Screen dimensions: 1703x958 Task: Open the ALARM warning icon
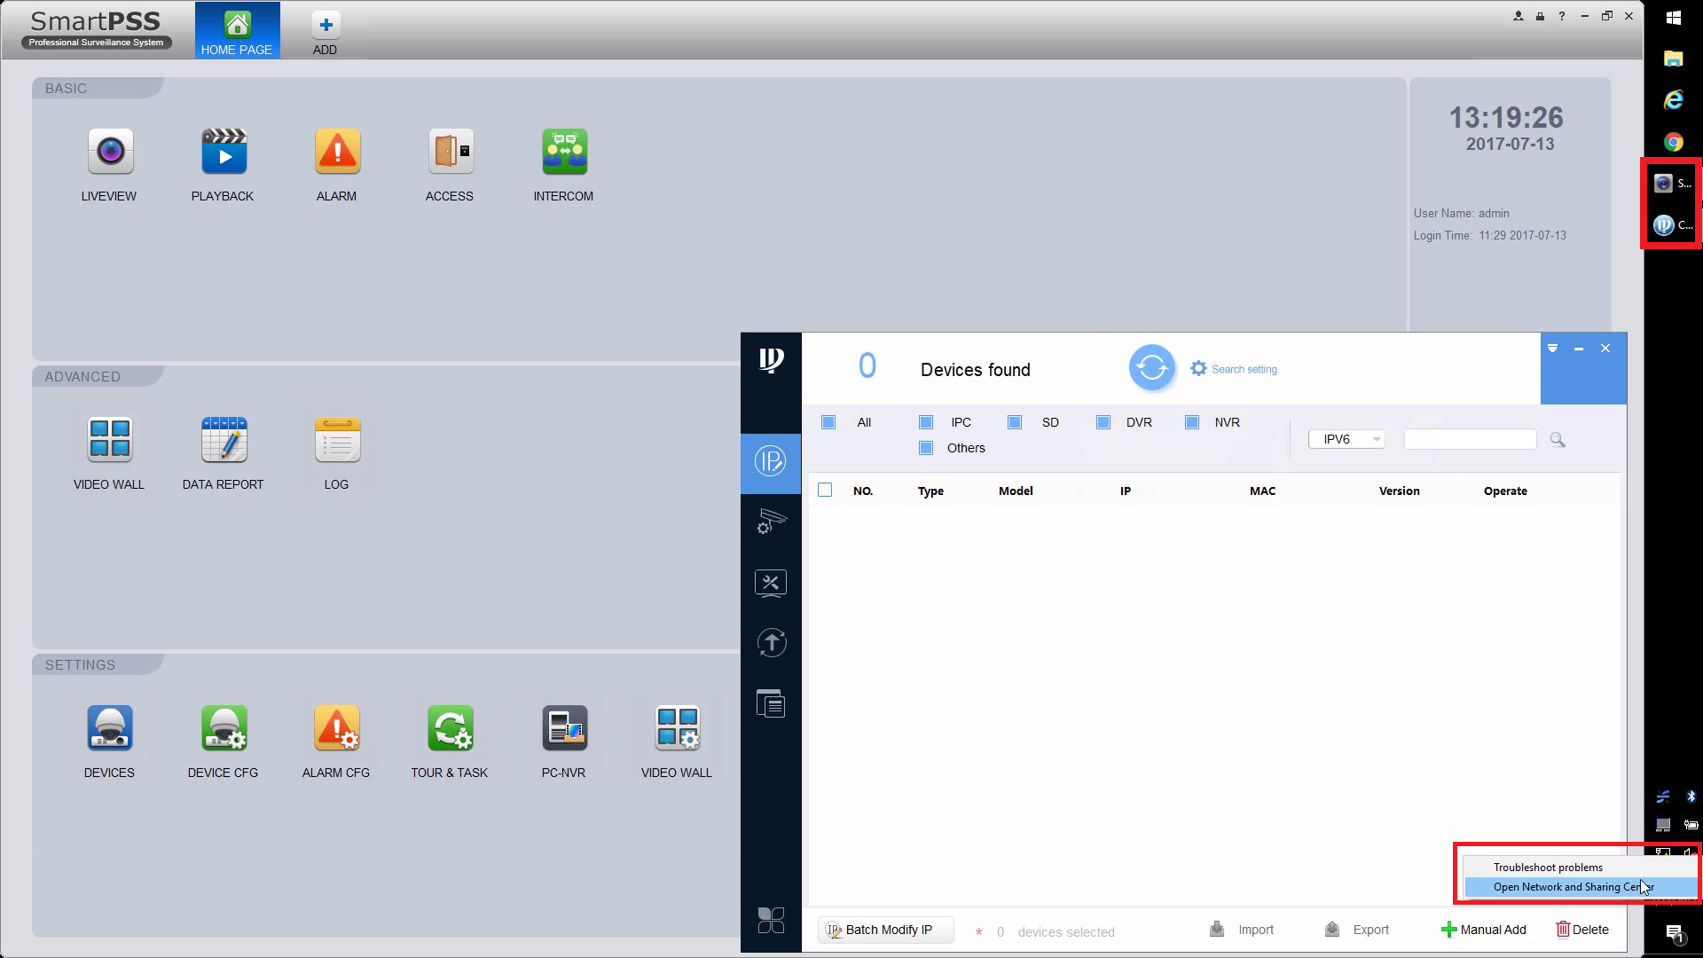point(337,152)
